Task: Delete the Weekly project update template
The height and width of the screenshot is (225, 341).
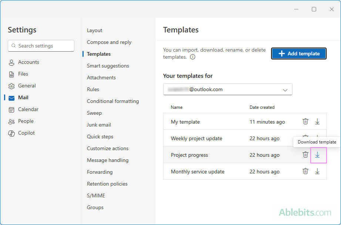Action: tap(305, 138)
